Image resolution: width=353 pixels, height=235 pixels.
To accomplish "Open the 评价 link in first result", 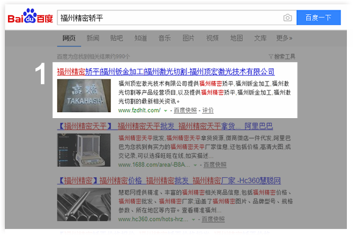I will click(208, 110).
